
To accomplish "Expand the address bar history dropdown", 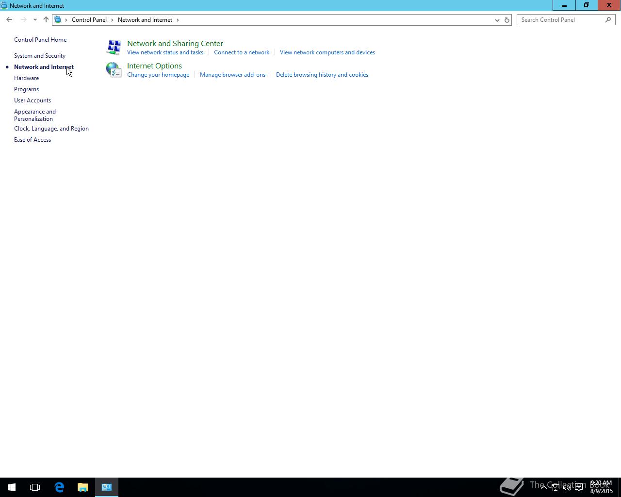I will [497, 20].
